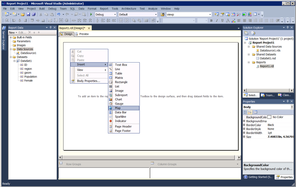Select DataSet1.rsd in Solution Explorer
Screen dimensions: 296x187
pyautogui.click(x=268, y=59)
